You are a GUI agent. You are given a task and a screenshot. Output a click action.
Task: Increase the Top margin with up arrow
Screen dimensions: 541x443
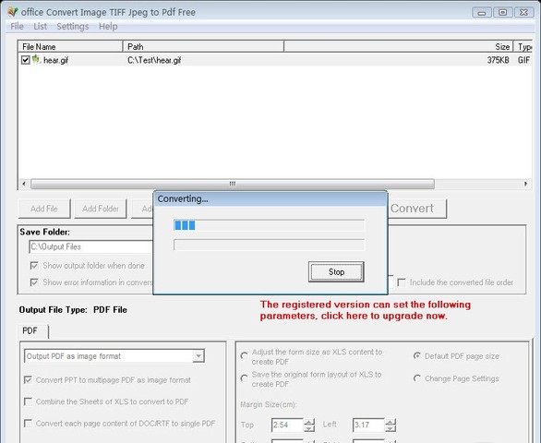(309, 422)
